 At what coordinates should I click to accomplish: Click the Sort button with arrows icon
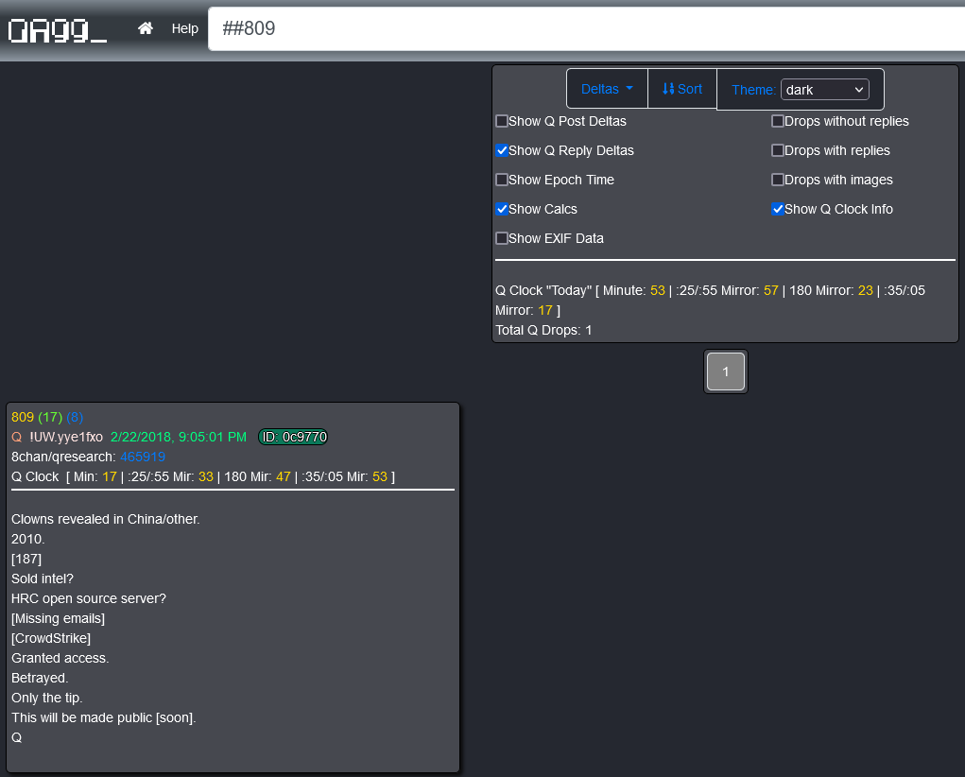coord(681,89)
